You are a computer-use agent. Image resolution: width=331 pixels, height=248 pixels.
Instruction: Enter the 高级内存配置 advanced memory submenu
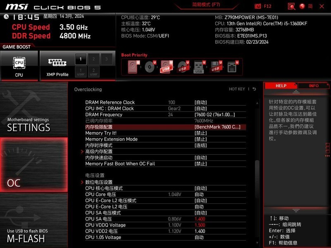tap(99, 152)
